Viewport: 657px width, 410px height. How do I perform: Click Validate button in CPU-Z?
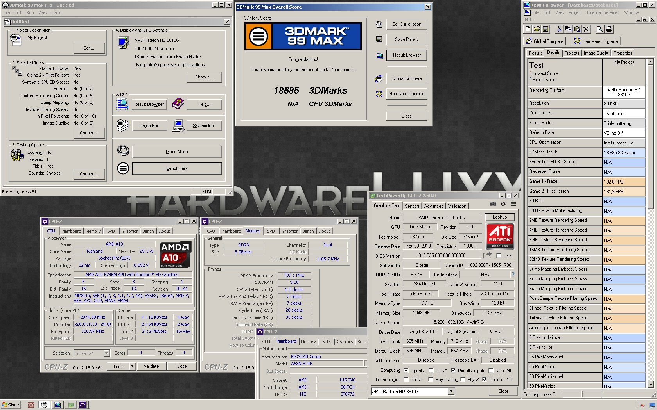click(x=151, y=366)
